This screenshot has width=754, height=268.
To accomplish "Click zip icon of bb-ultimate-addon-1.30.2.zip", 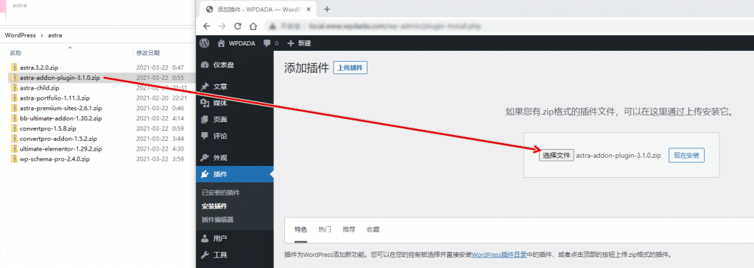I will (x=15, y=118).
